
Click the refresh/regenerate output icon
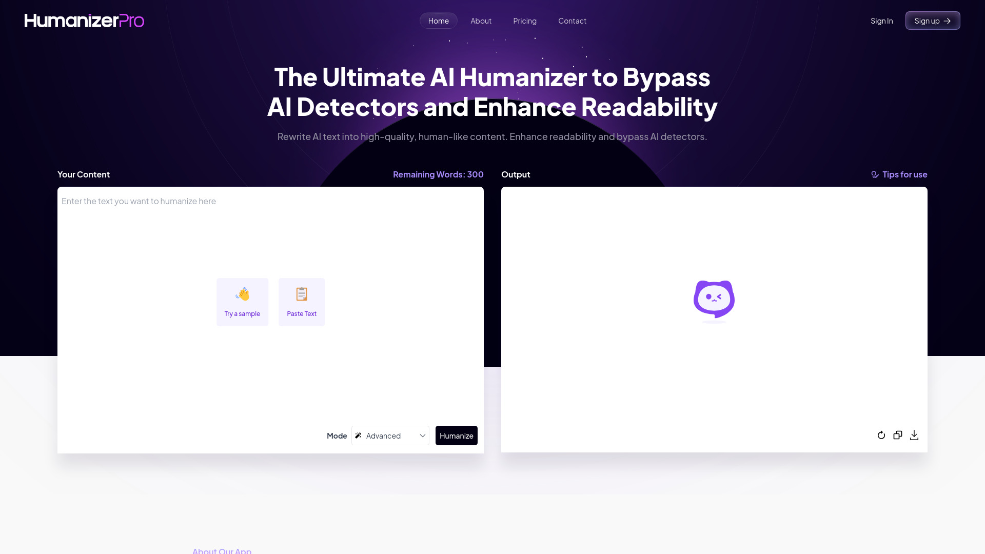881,435
